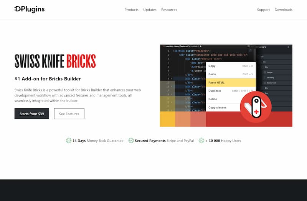
Task: Go to the Updates page
Action: pyautogui.click(x=150, y=10)
